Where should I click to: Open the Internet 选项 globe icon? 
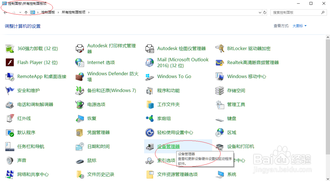point(80,62)
